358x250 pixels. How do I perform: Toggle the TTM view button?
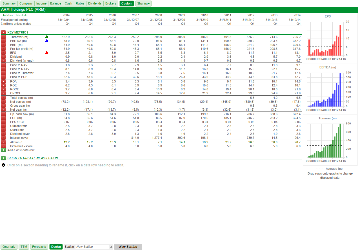[x=24, y=247]
